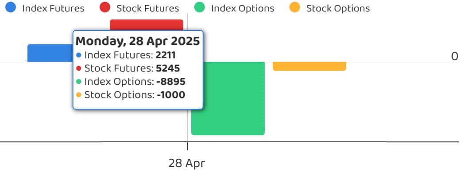
Task: Click the Stock Futures 5245 tooltip row
Action: tap(128, 68)
